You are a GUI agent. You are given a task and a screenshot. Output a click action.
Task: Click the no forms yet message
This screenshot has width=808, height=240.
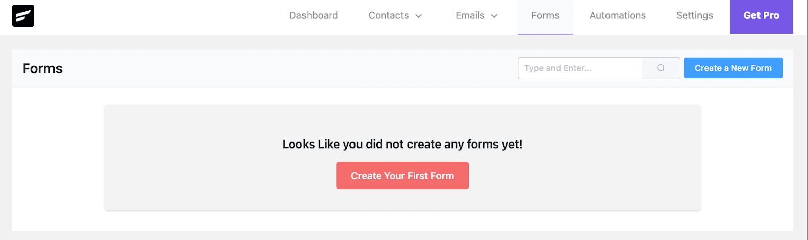tap(402, 145)
